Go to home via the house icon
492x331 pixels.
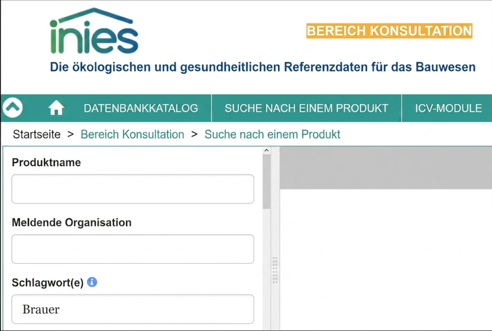tap(56, 109)
